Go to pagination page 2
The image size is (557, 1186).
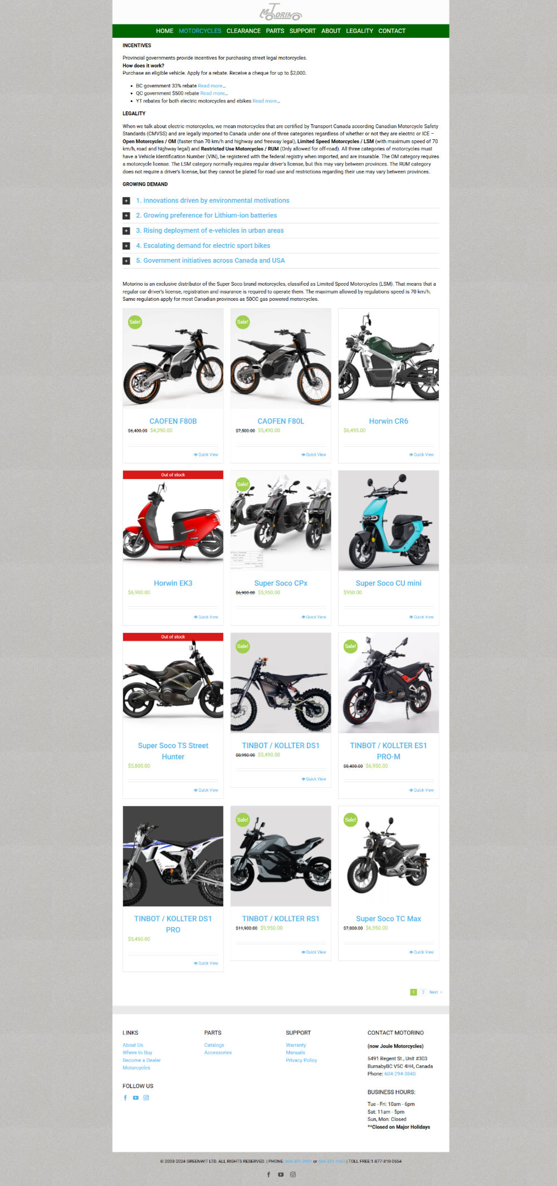pyautogui.click(x=423, y=992)
